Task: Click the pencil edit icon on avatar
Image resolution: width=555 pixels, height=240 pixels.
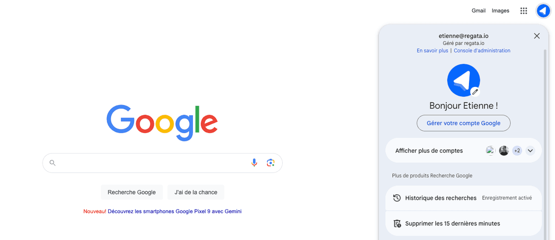Action: (475, 92)
